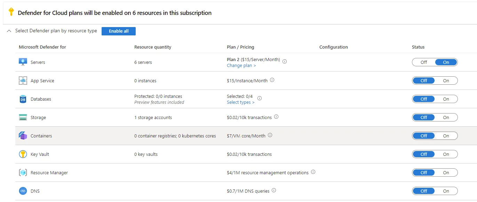Turn on the Containers plan
Screen dimensions: 477x202
[x=446, y=136]
